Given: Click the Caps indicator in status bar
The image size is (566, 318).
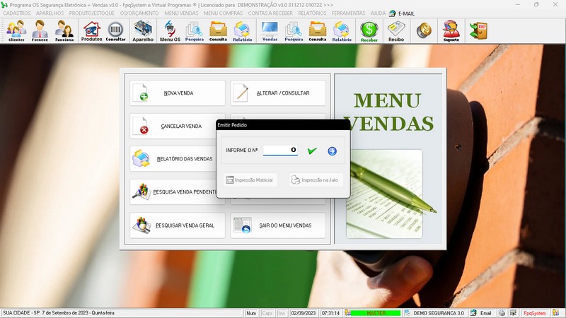Looking at the screenshot, I should pyautogui.click(x=267, y=313).
